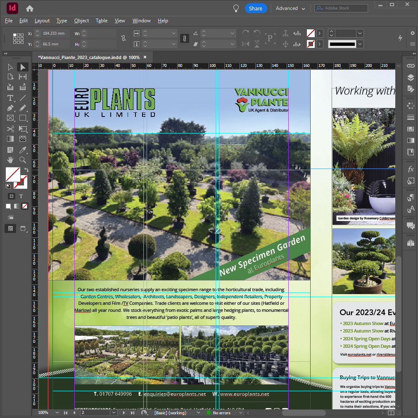Image resolution: width=418 pixels, height=418 pixels.
Task: Open the Object menu
Action: [81, 21]
